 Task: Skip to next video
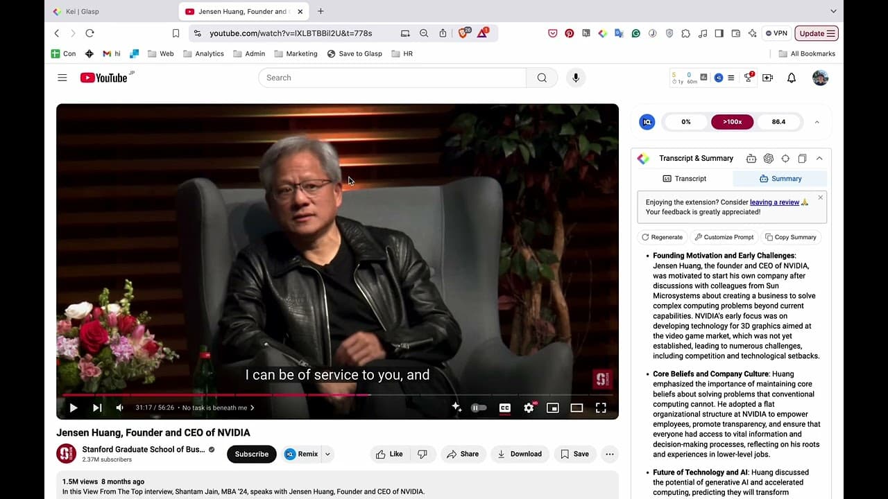97,408
